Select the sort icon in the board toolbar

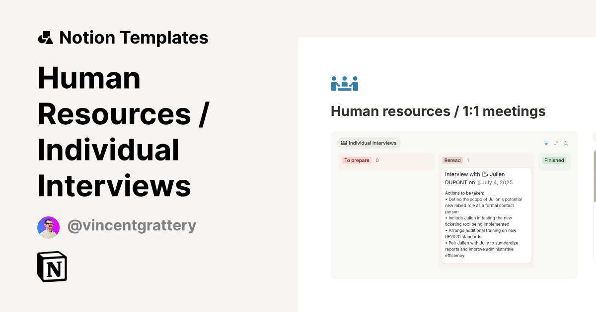coord(556,143)
